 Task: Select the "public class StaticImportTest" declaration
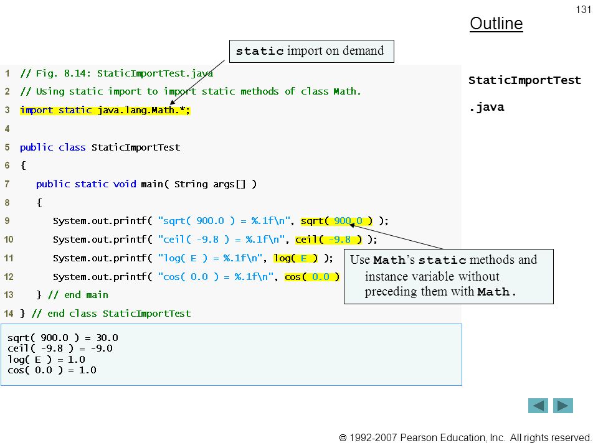100,147
